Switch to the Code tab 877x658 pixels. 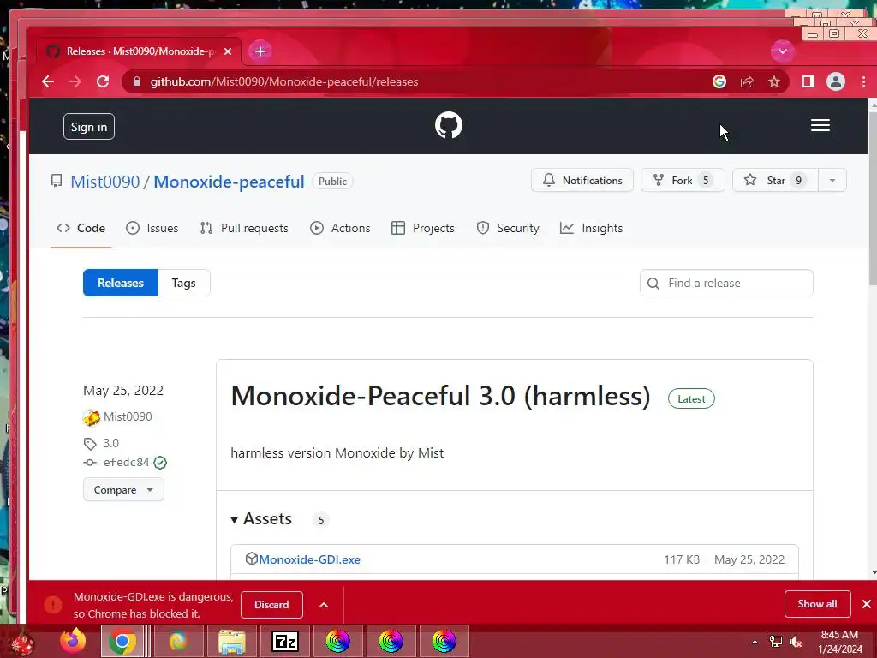(x=81, y=228)
